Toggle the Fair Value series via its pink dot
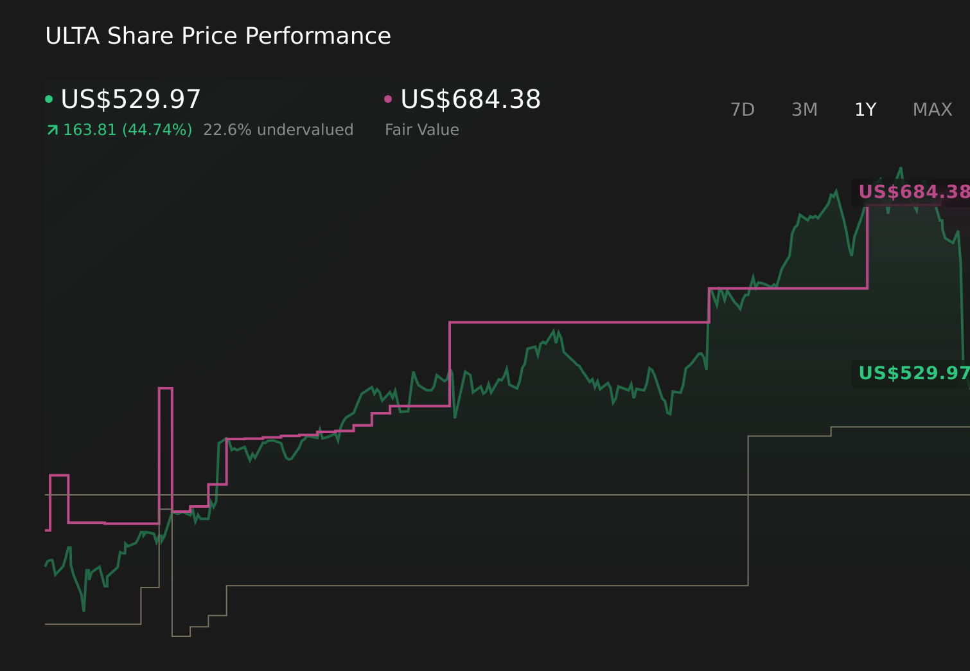The width and height of the screenshot is (970, 671). coord(388,98)
